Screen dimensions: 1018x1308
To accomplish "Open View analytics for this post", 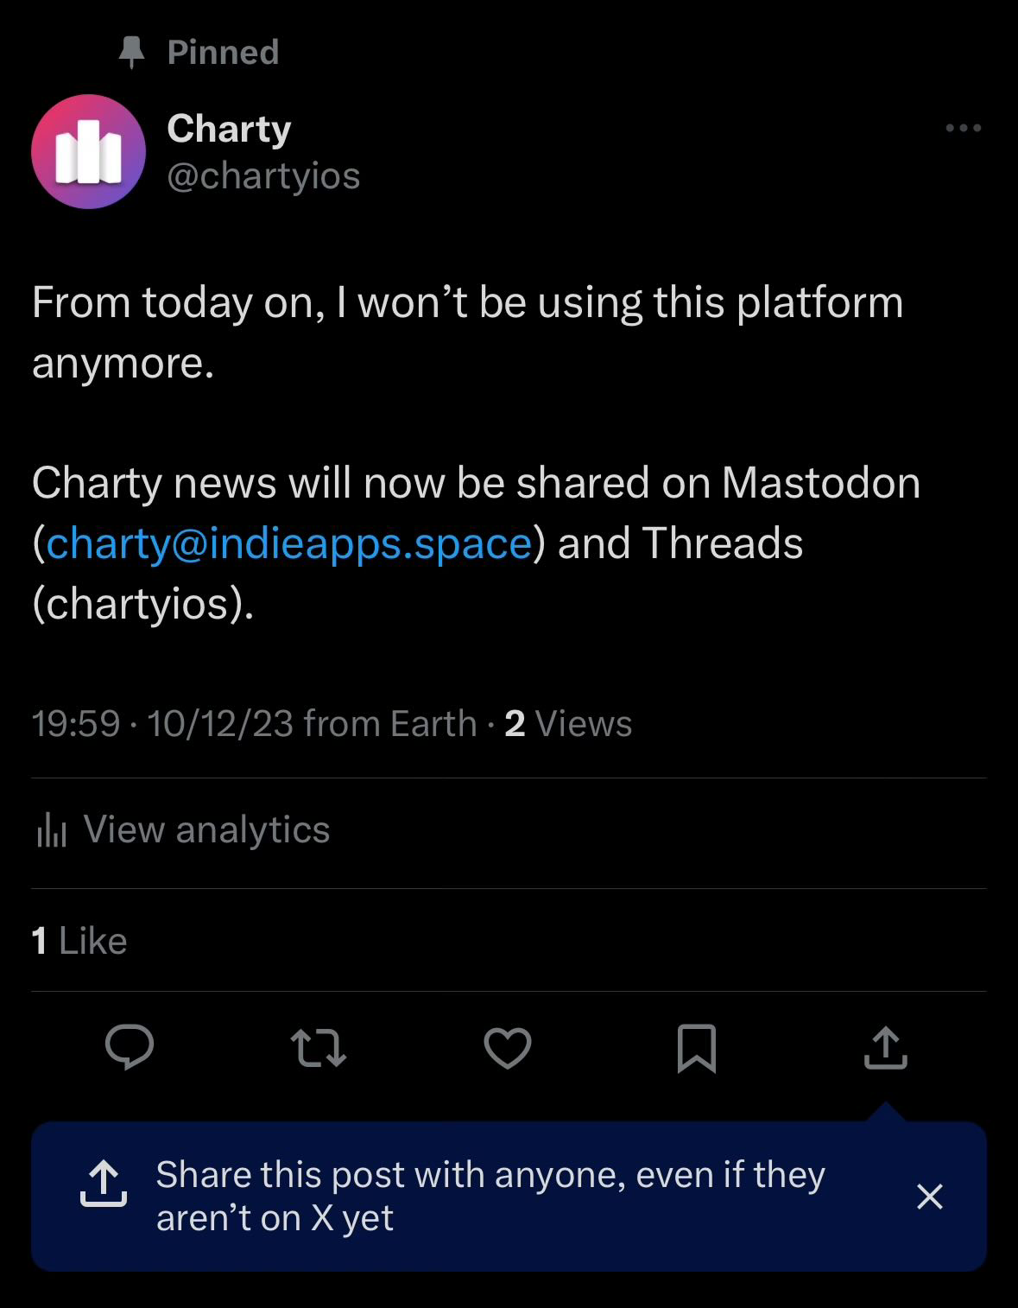I will (183, 830).
